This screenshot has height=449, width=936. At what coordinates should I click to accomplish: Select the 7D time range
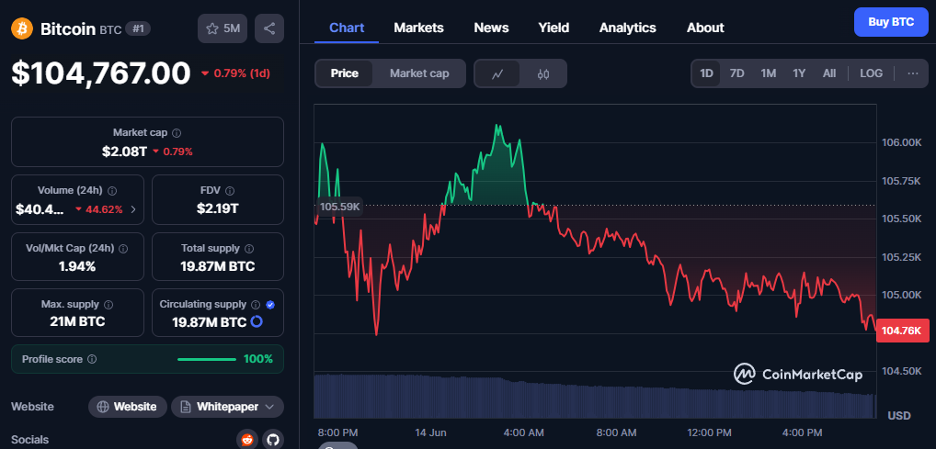coord(737,73)
